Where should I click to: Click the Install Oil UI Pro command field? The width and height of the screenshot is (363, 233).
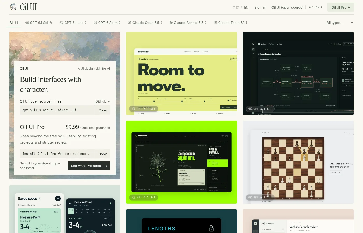57,154
